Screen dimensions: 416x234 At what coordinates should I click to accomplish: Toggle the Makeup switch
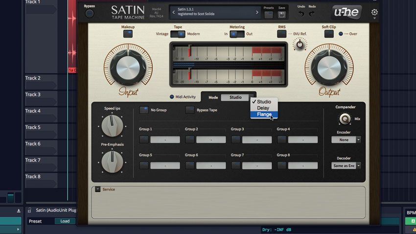(x=128, y=34)
